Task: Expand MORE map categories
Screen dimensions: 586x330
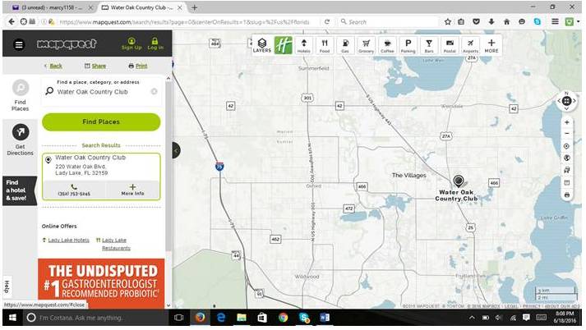Action: click(x=491, y=45)
